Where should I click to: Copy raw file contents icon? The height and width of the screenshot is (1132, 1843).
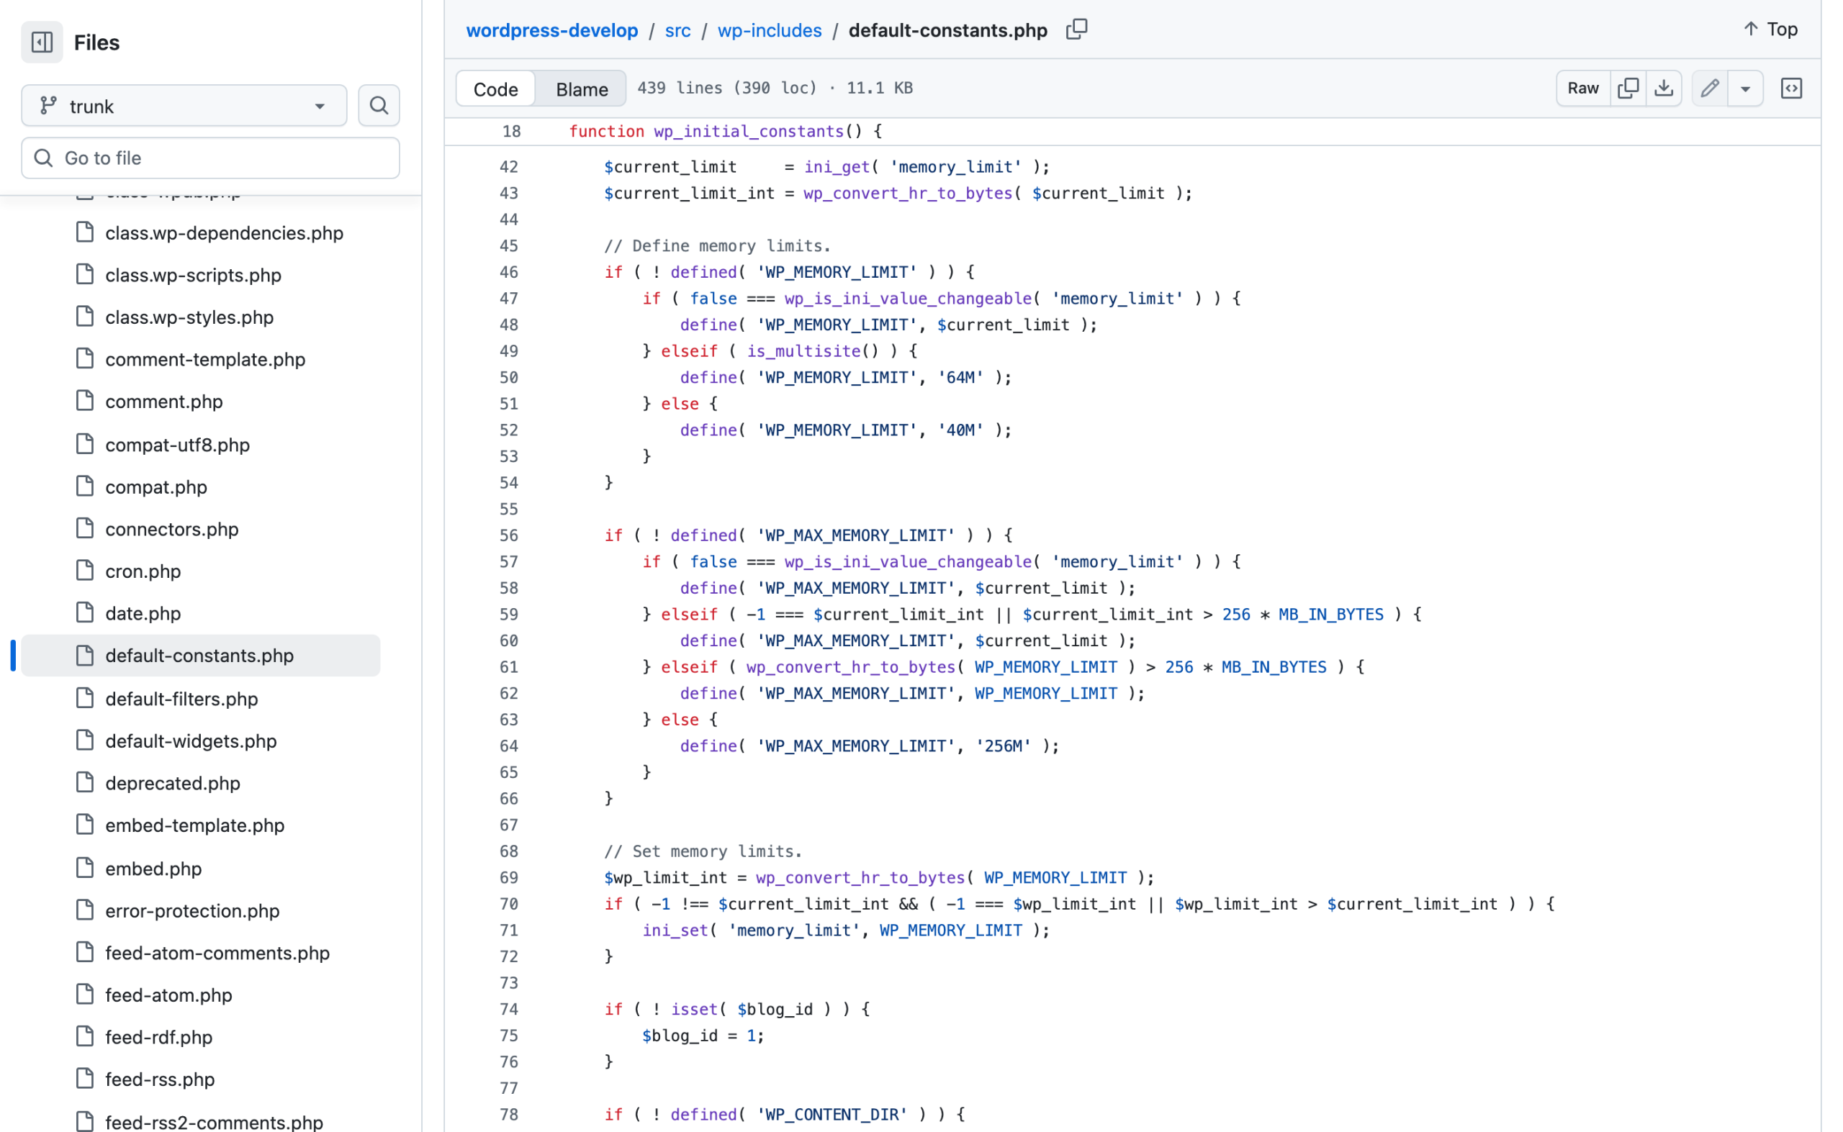pos(1627,89)
